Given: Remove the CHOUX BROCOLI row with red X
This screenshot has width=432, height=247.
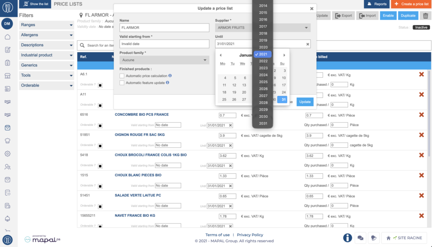Looking at the screenshot, I should point(421,155).
